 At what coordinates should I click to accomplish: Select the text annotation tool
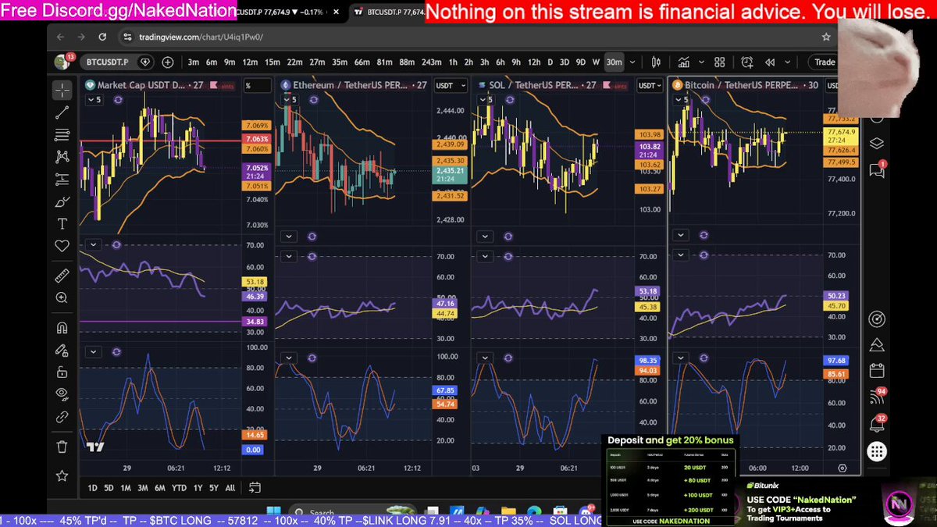tap(62, 224)
